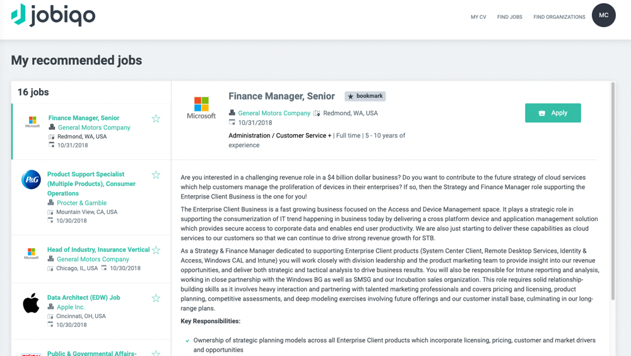This screenshot has width=631, height=356.
Task: Select Head of Industry, Insurance Vertical job
Action: click(98, 250)
